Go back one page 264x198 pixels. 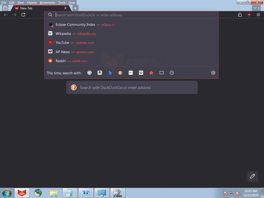(6, 15)
